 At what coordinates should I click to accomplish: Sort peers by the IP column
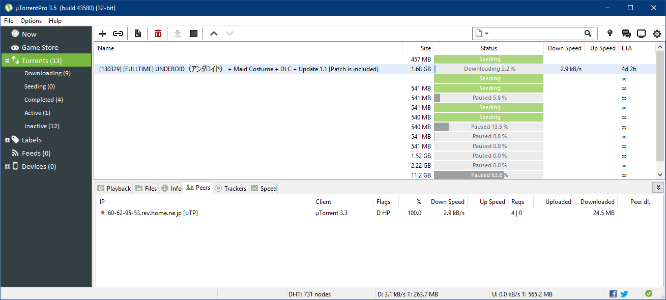204,202
